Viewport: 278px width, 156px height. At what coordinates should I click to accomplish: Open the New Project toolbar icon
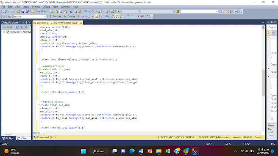pos(5,11)
